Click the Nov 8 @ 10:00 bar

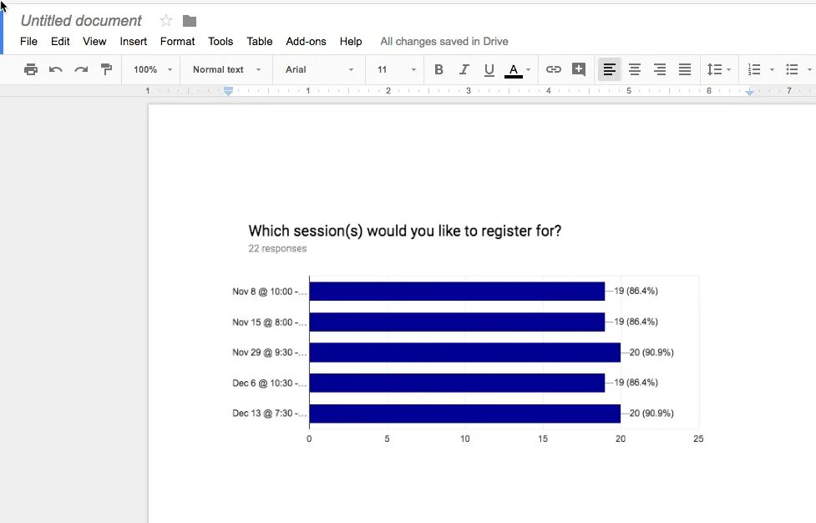(x=457, y=292)
